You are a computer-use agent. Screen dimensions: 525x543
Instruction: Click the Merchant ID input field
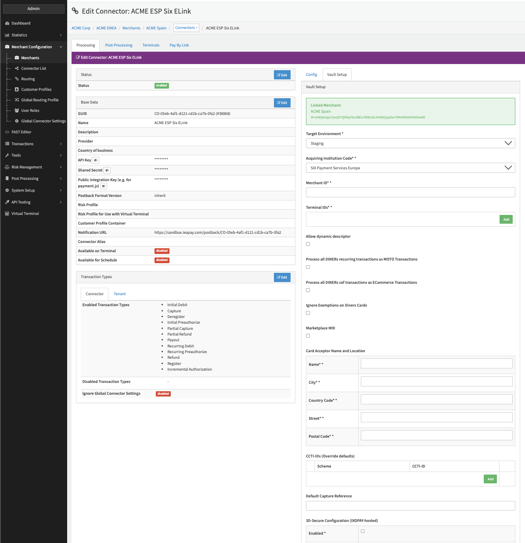pos(410,193)
